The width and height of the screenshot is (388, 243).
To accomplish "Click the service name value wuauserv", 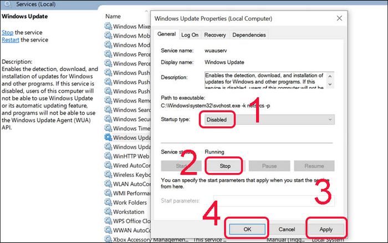I will 216,50.
